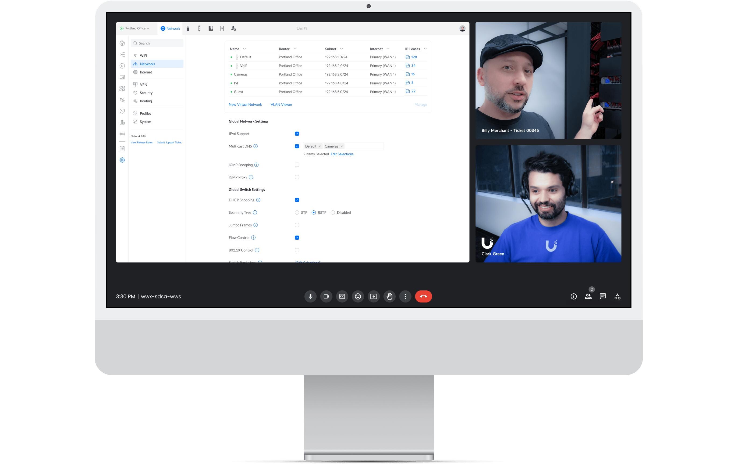Click the End Call red button
Screen dimensions: 738x464
point(423,296)
